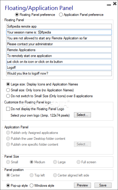Minimize the Floating/Application Panel window
The image size is (118, 190).
point(109,5)
